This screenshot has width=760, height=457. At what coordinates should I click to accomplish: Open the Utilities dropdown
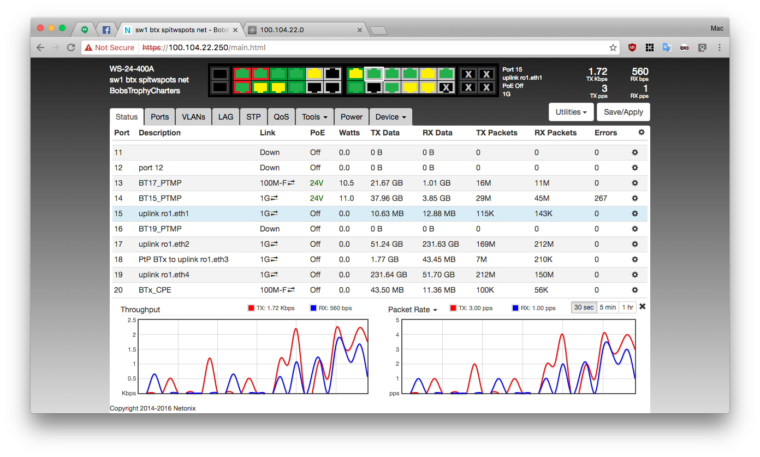(x=571, y=112)
